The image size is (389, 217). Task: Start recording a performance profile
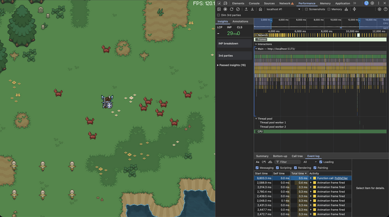[x=225, y=9]
